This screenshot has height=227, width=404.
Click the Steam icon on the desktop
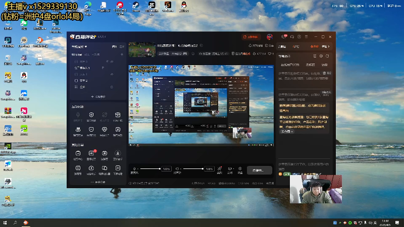[135, 6]
